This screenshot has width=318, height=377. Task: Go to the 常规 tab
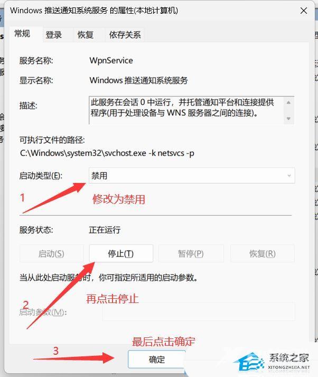click(x=22, y=34)
